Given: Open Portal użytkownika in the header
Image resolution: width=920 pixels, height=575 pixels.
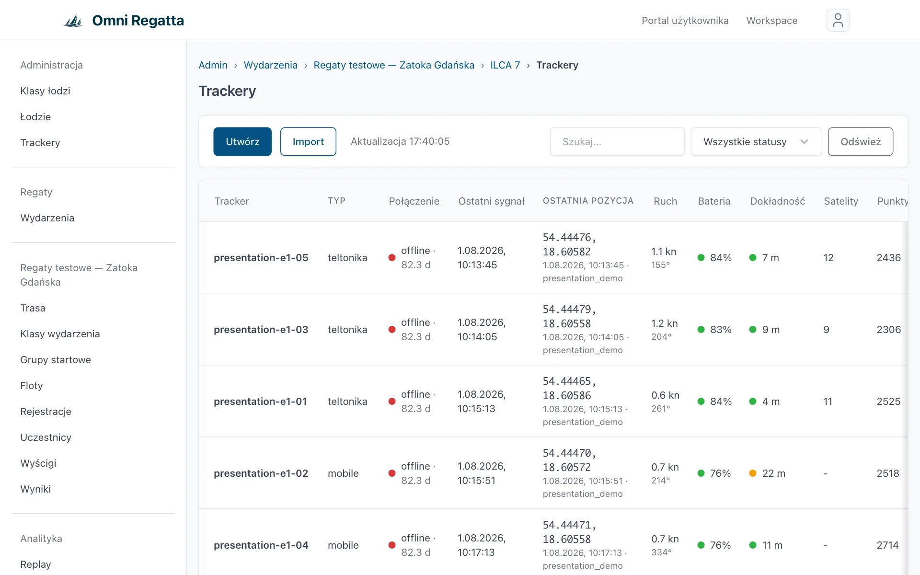Looking at the screenshot, I should pos(685,21).
